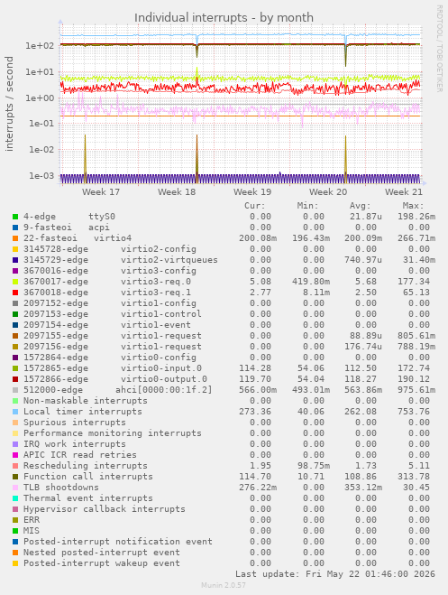The height and width of the screenshot is (595, 448).
Task: Click the ahci[0000:00:1f.2] legend label
Action: point(164,390)
